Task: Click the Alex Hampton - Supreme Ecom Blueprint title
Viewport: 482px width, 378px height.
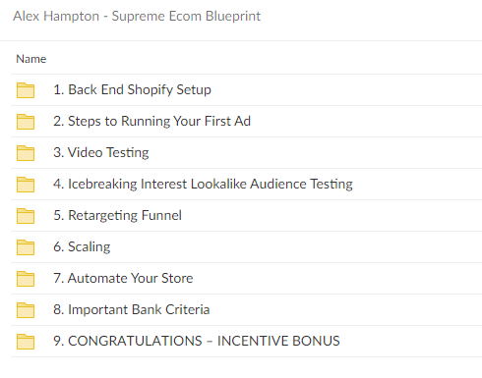Action: coord(137,17)
